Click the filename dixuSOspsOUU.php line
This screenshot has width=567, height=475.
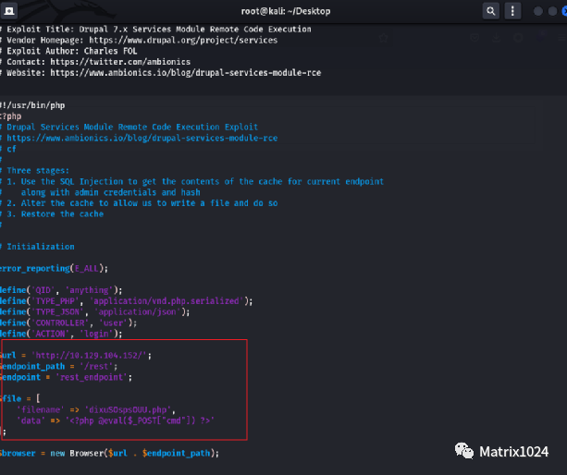[x=96, y=409]
